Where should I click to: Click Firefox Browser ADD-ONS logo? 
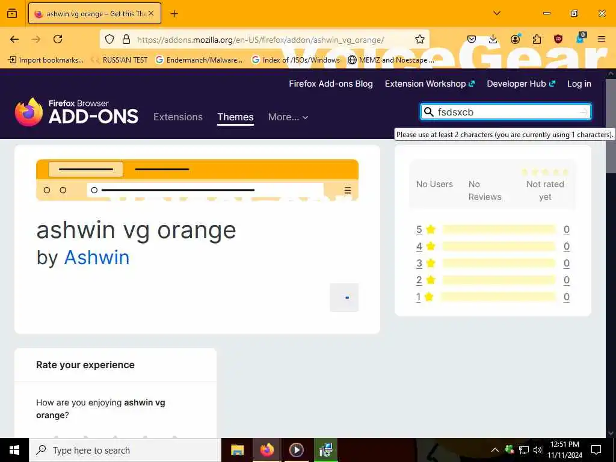[x=76, y=112]
